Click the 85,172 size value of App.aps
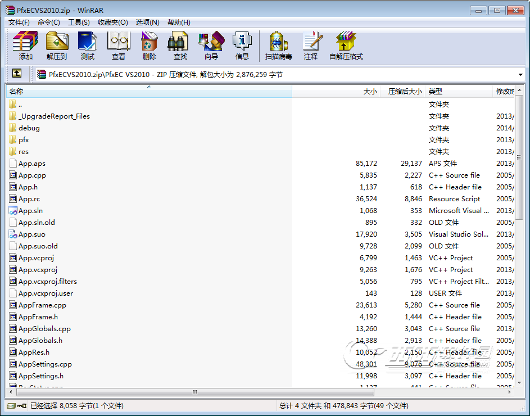Image resolution: width=530 pixels, height=416 pixels. [x=366, y=164]
